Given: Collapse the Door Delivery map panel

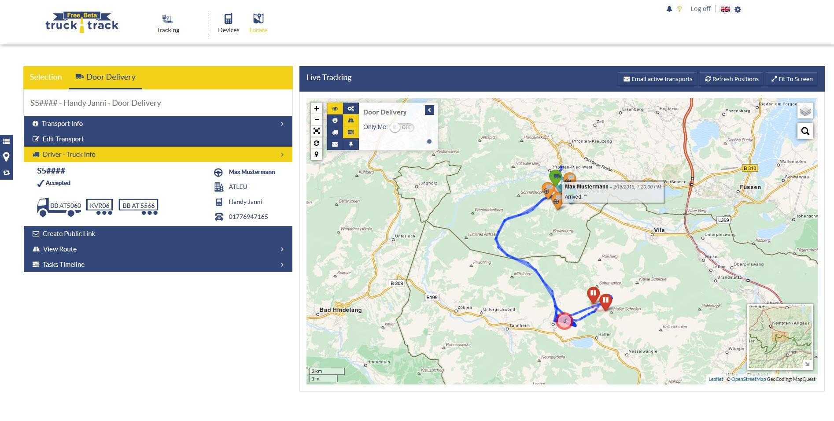Looking at the screenshot, I should coord(429,110).
